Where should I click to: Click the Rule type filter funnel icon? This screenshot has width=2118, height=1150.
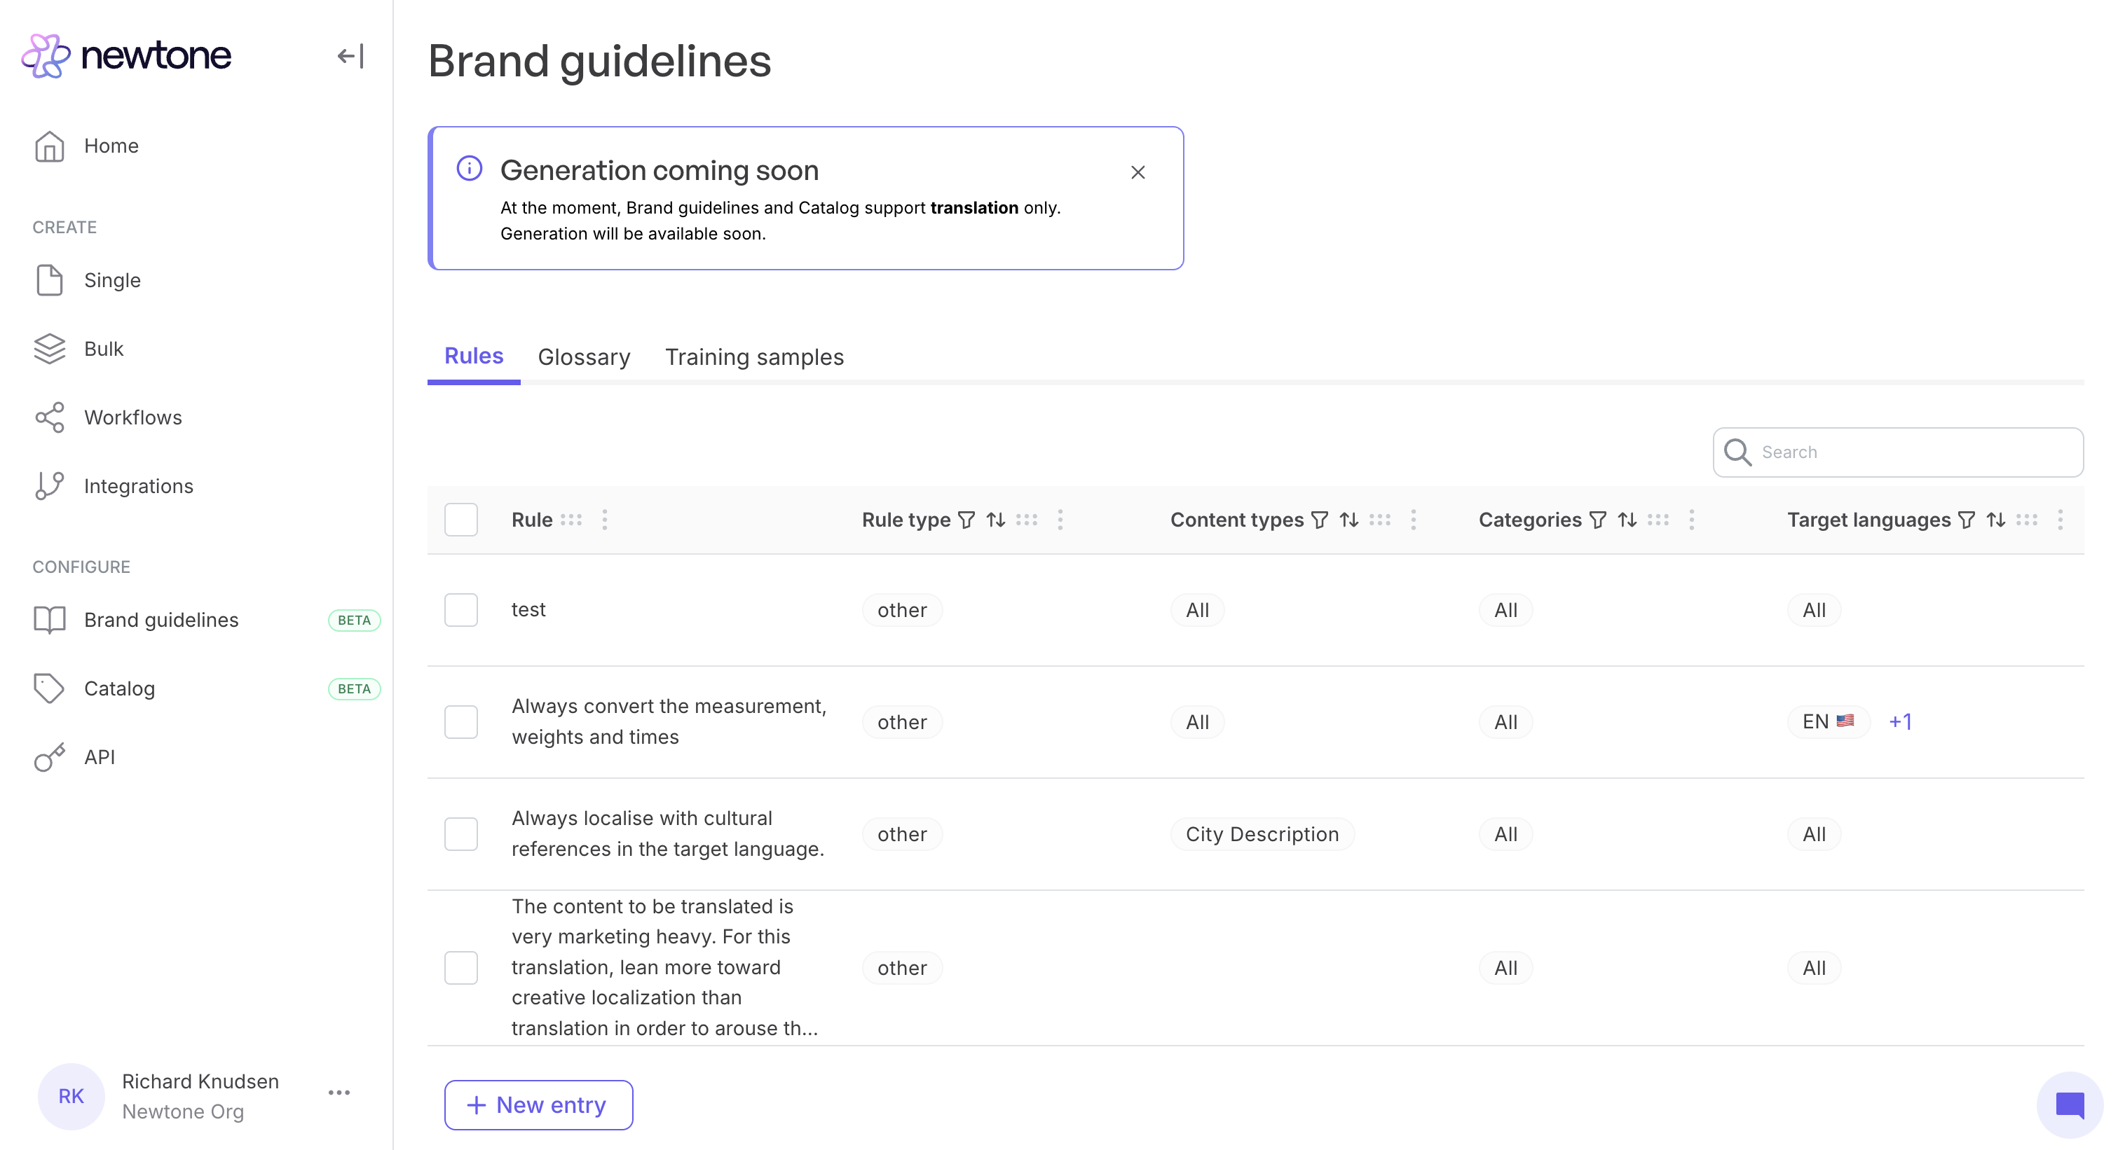pyautogui.click(x=967, y=520)
